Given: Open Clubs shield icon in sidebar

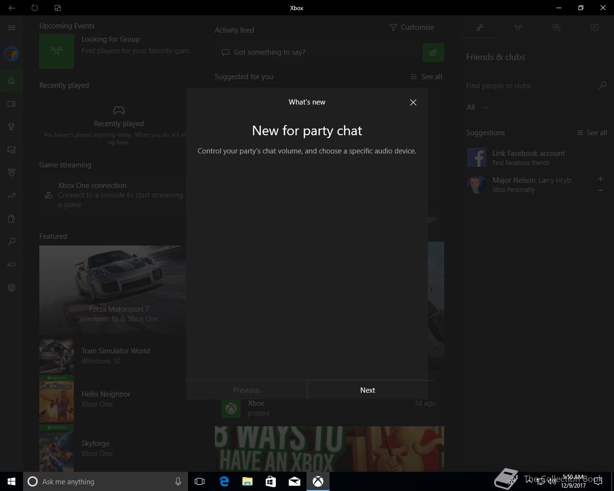Looking at the screenshot, I should tap(12, 173).
